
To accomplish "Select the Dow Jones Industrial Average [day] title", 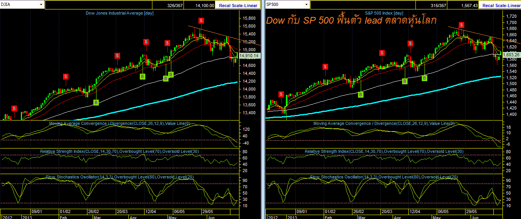I will tap(120, 13).
